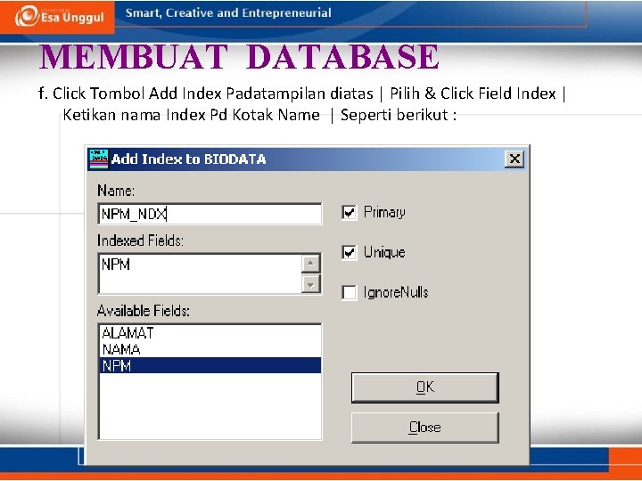This screenshot has height=481, width=642.
Task: Click the Esa Unggul logo
Action: 60,16
